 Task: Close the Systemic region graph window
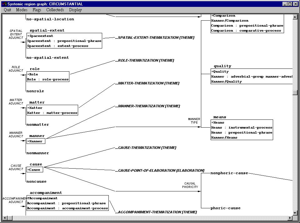(296, 4)
